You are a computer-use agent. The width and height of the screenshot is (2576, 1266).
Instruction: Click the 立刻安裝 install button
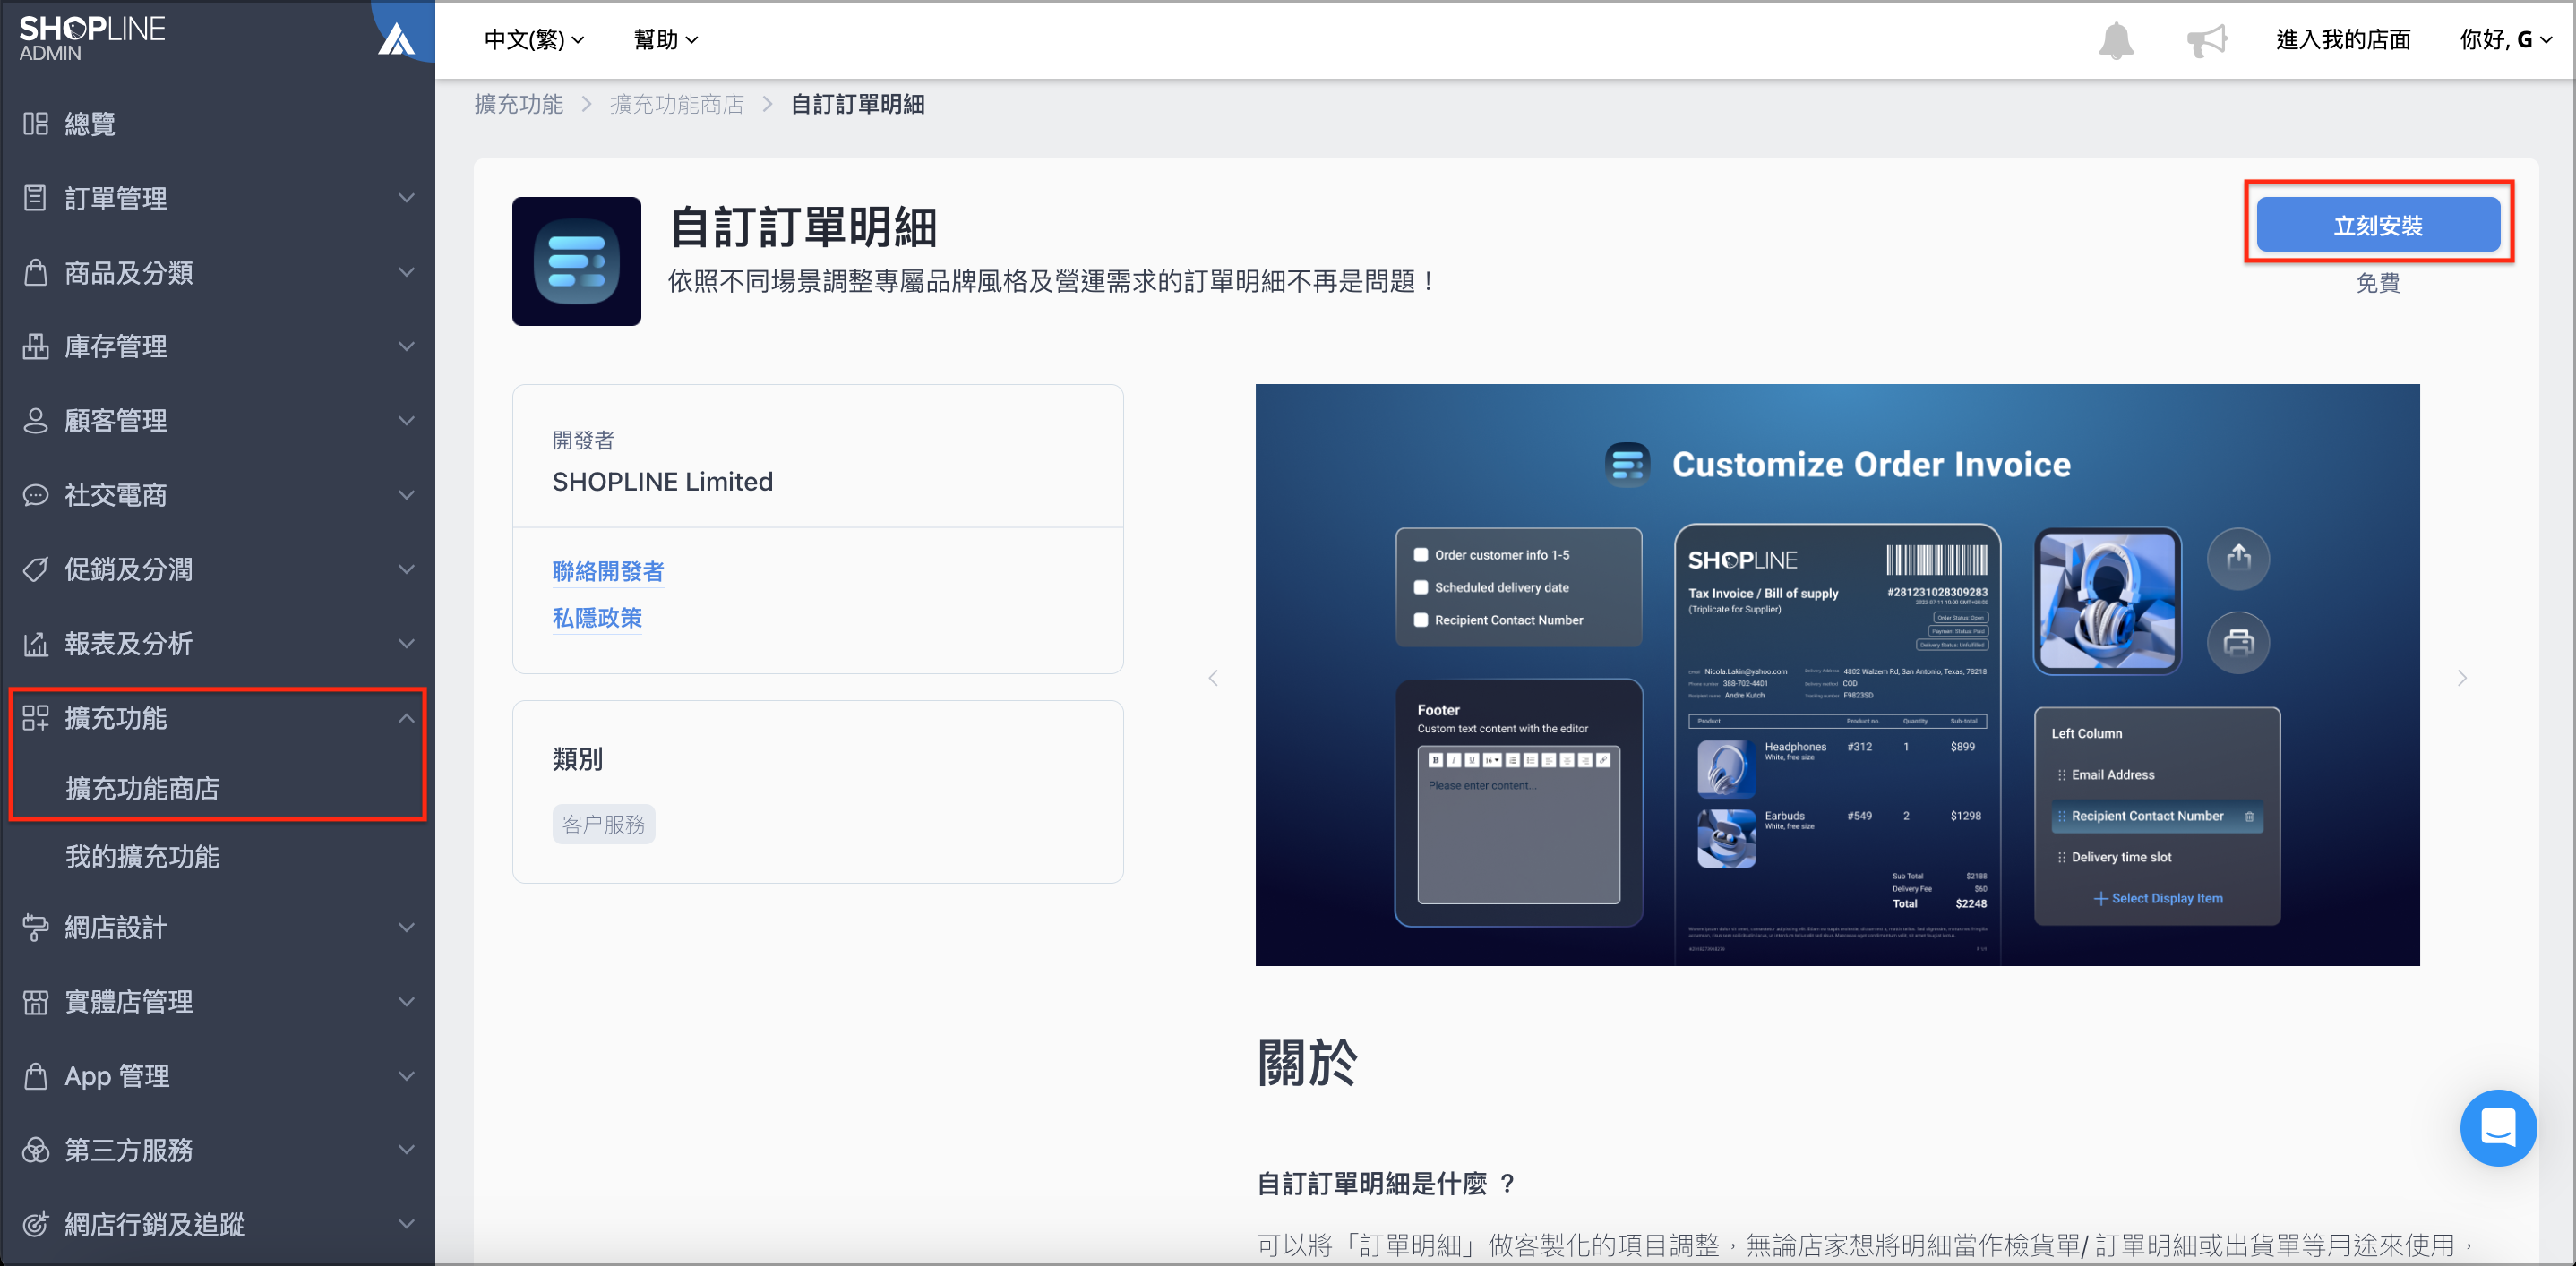(2377, 225)
